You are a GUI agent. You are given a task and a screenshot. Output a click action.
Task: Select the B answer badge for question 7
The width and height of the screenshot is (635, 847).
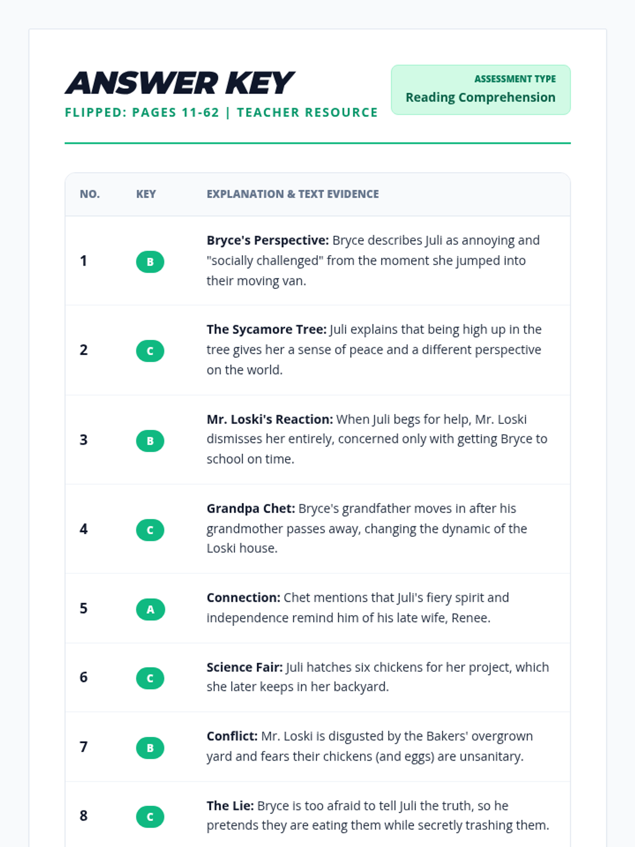pyautogui.click(x=150, y=747)
